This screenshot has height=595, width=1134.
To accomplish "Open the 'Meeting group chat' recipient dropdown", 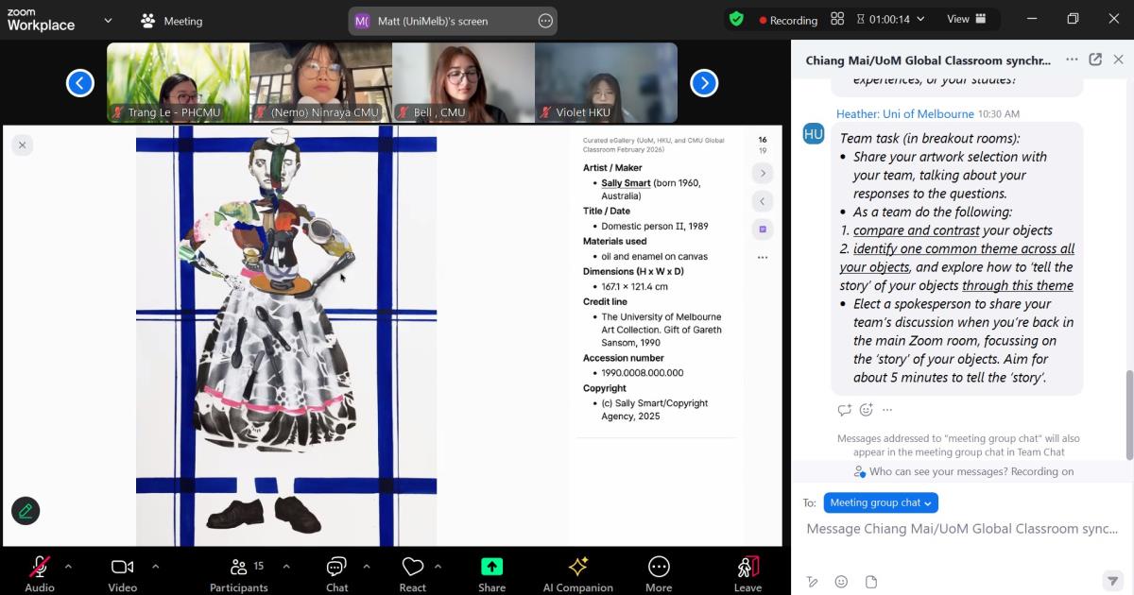I will pos(881,503).
